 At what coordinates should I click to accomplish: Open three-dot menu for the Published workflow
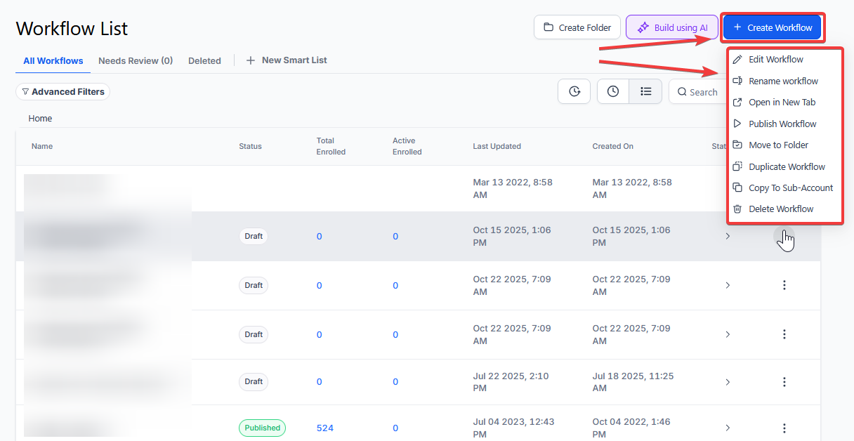tap(784, 428)
